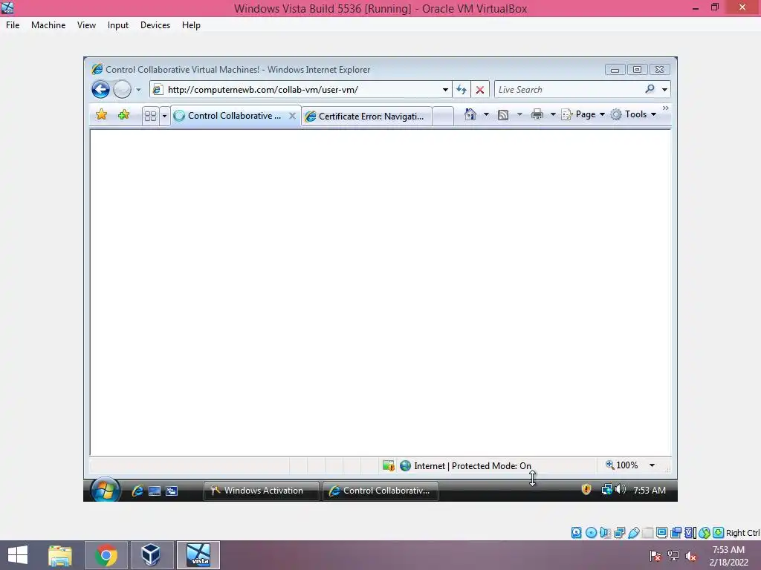Image resolution: width=761 pixels, height=570 pixels.
Task: Click VirtualBox display indicator icon
Action: [661, 533]
